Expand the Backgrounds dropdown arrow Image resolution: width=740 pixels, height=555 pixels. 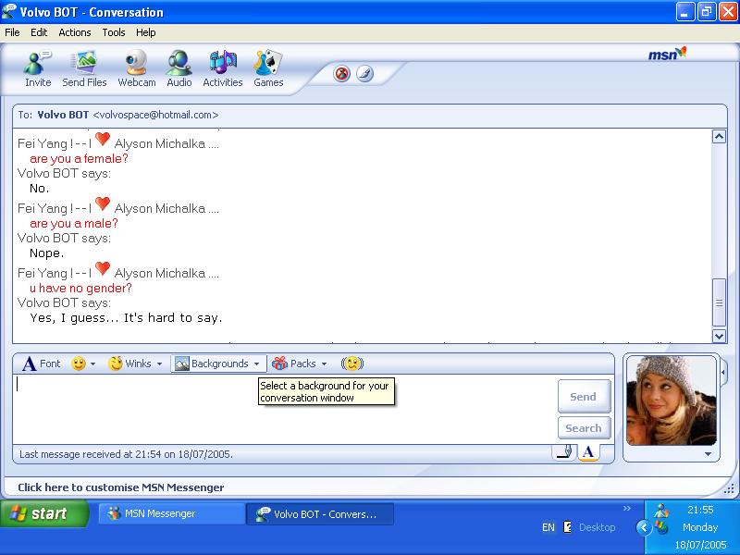pos(257,364)
